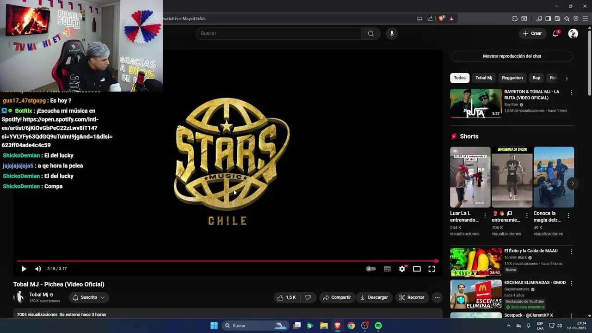Open the Windows Start menu
The width and height of the screenshot is (592, 333).
[x=214, y=326]
